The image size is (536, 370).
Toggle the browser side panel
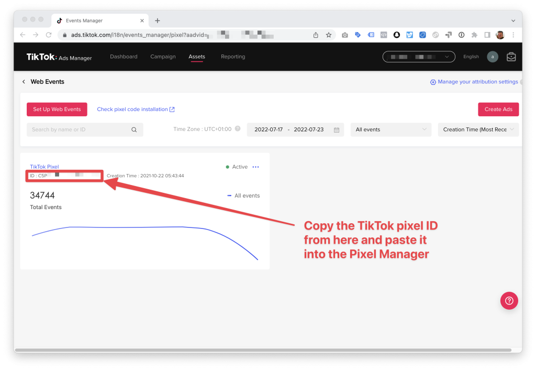pyautogui.click(x=487, y=35)
